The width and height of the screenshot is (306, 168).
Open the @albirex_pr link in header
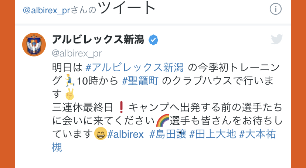coord(46,10)
